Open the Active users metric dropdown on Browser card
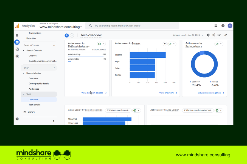Viewport: 247px width, 164px height. pos(122,43)
